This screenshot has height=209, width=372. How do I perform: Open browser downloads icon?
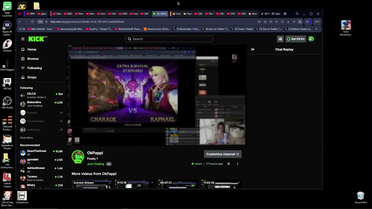point(288,22)
